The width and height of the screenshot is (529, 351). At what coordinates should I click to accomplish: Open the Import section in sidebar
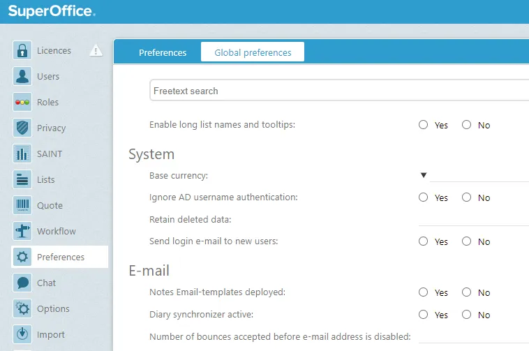[x=51, y=335]
